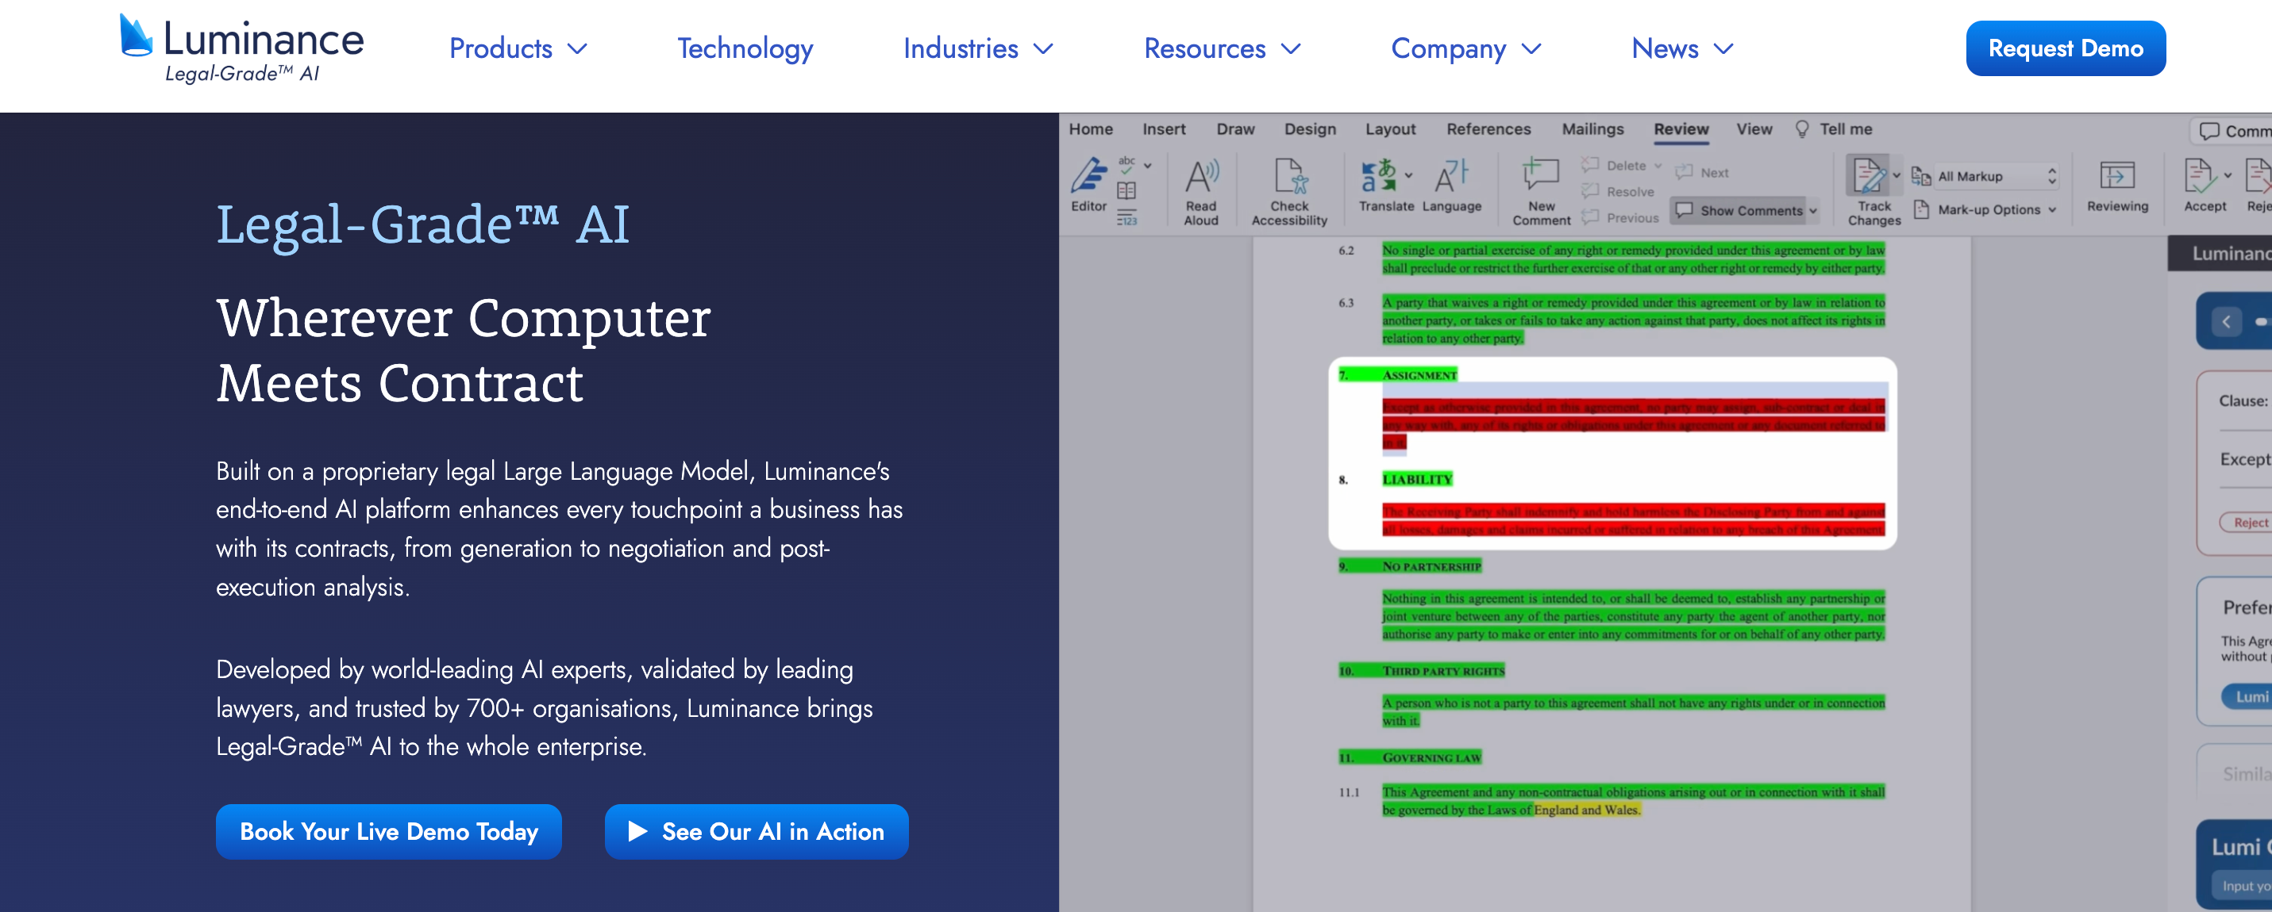Play the See Our AI in Action video
2272x912 pixels.
756,831
